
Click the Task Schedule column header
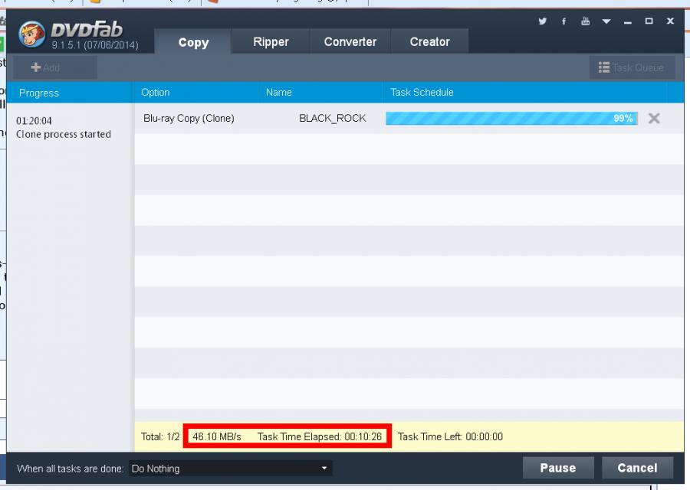pyautogui.click(x=422, y=93)
